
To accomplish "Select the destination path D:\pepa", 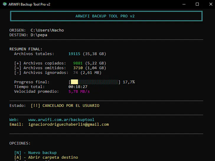I will [x=39, y=35].
